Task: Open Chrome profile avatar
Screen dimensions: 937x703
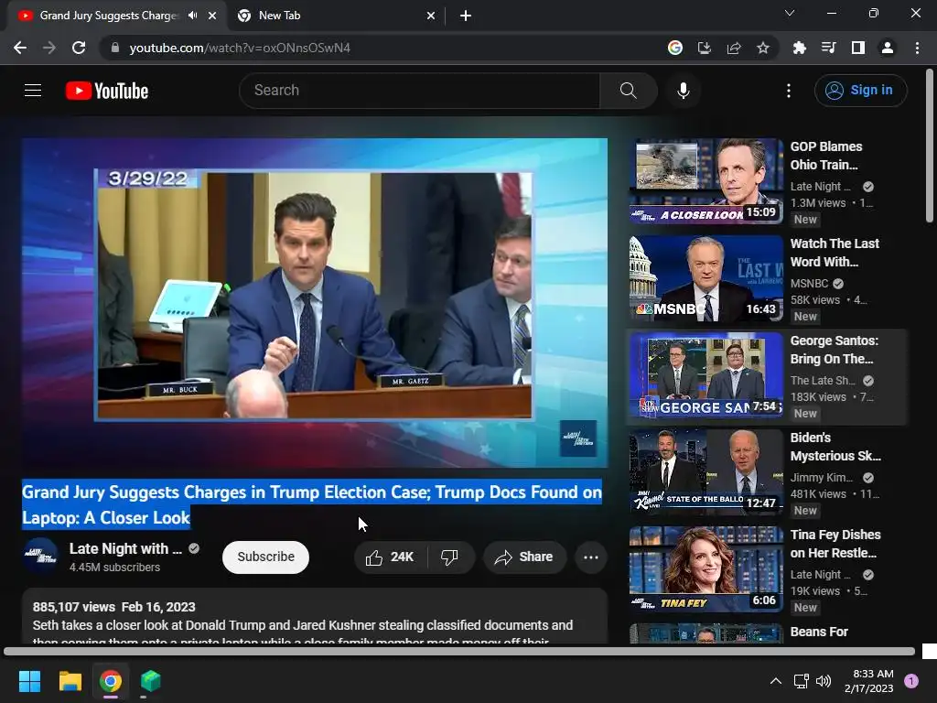Action: (888, 48)
